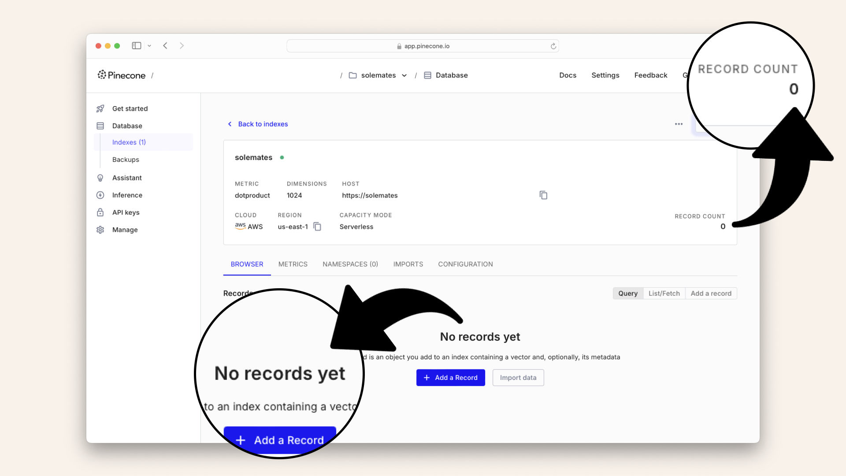Expand the Namespaces tab

coord(350,264)
